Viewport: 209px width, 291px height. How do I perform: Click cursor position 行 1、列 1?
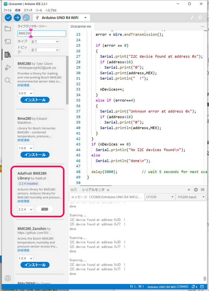click(x=137, y=287)
